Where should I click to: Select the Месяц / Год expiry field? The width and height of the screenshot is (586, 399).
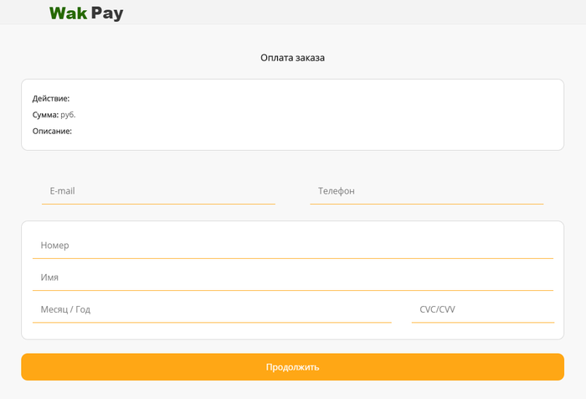(x=212, y=309)
